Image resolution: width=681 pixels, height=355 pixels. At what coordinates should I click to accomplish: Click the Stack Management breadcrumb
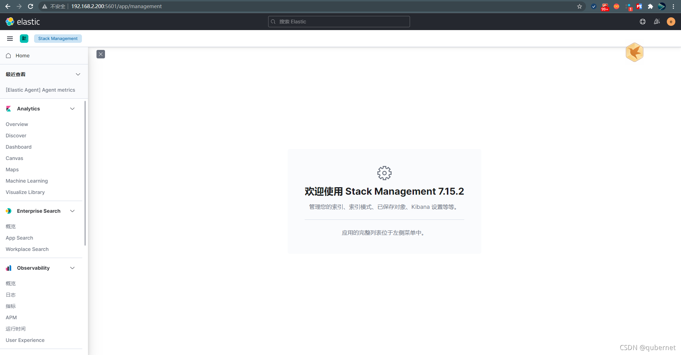tap(58, 39)
